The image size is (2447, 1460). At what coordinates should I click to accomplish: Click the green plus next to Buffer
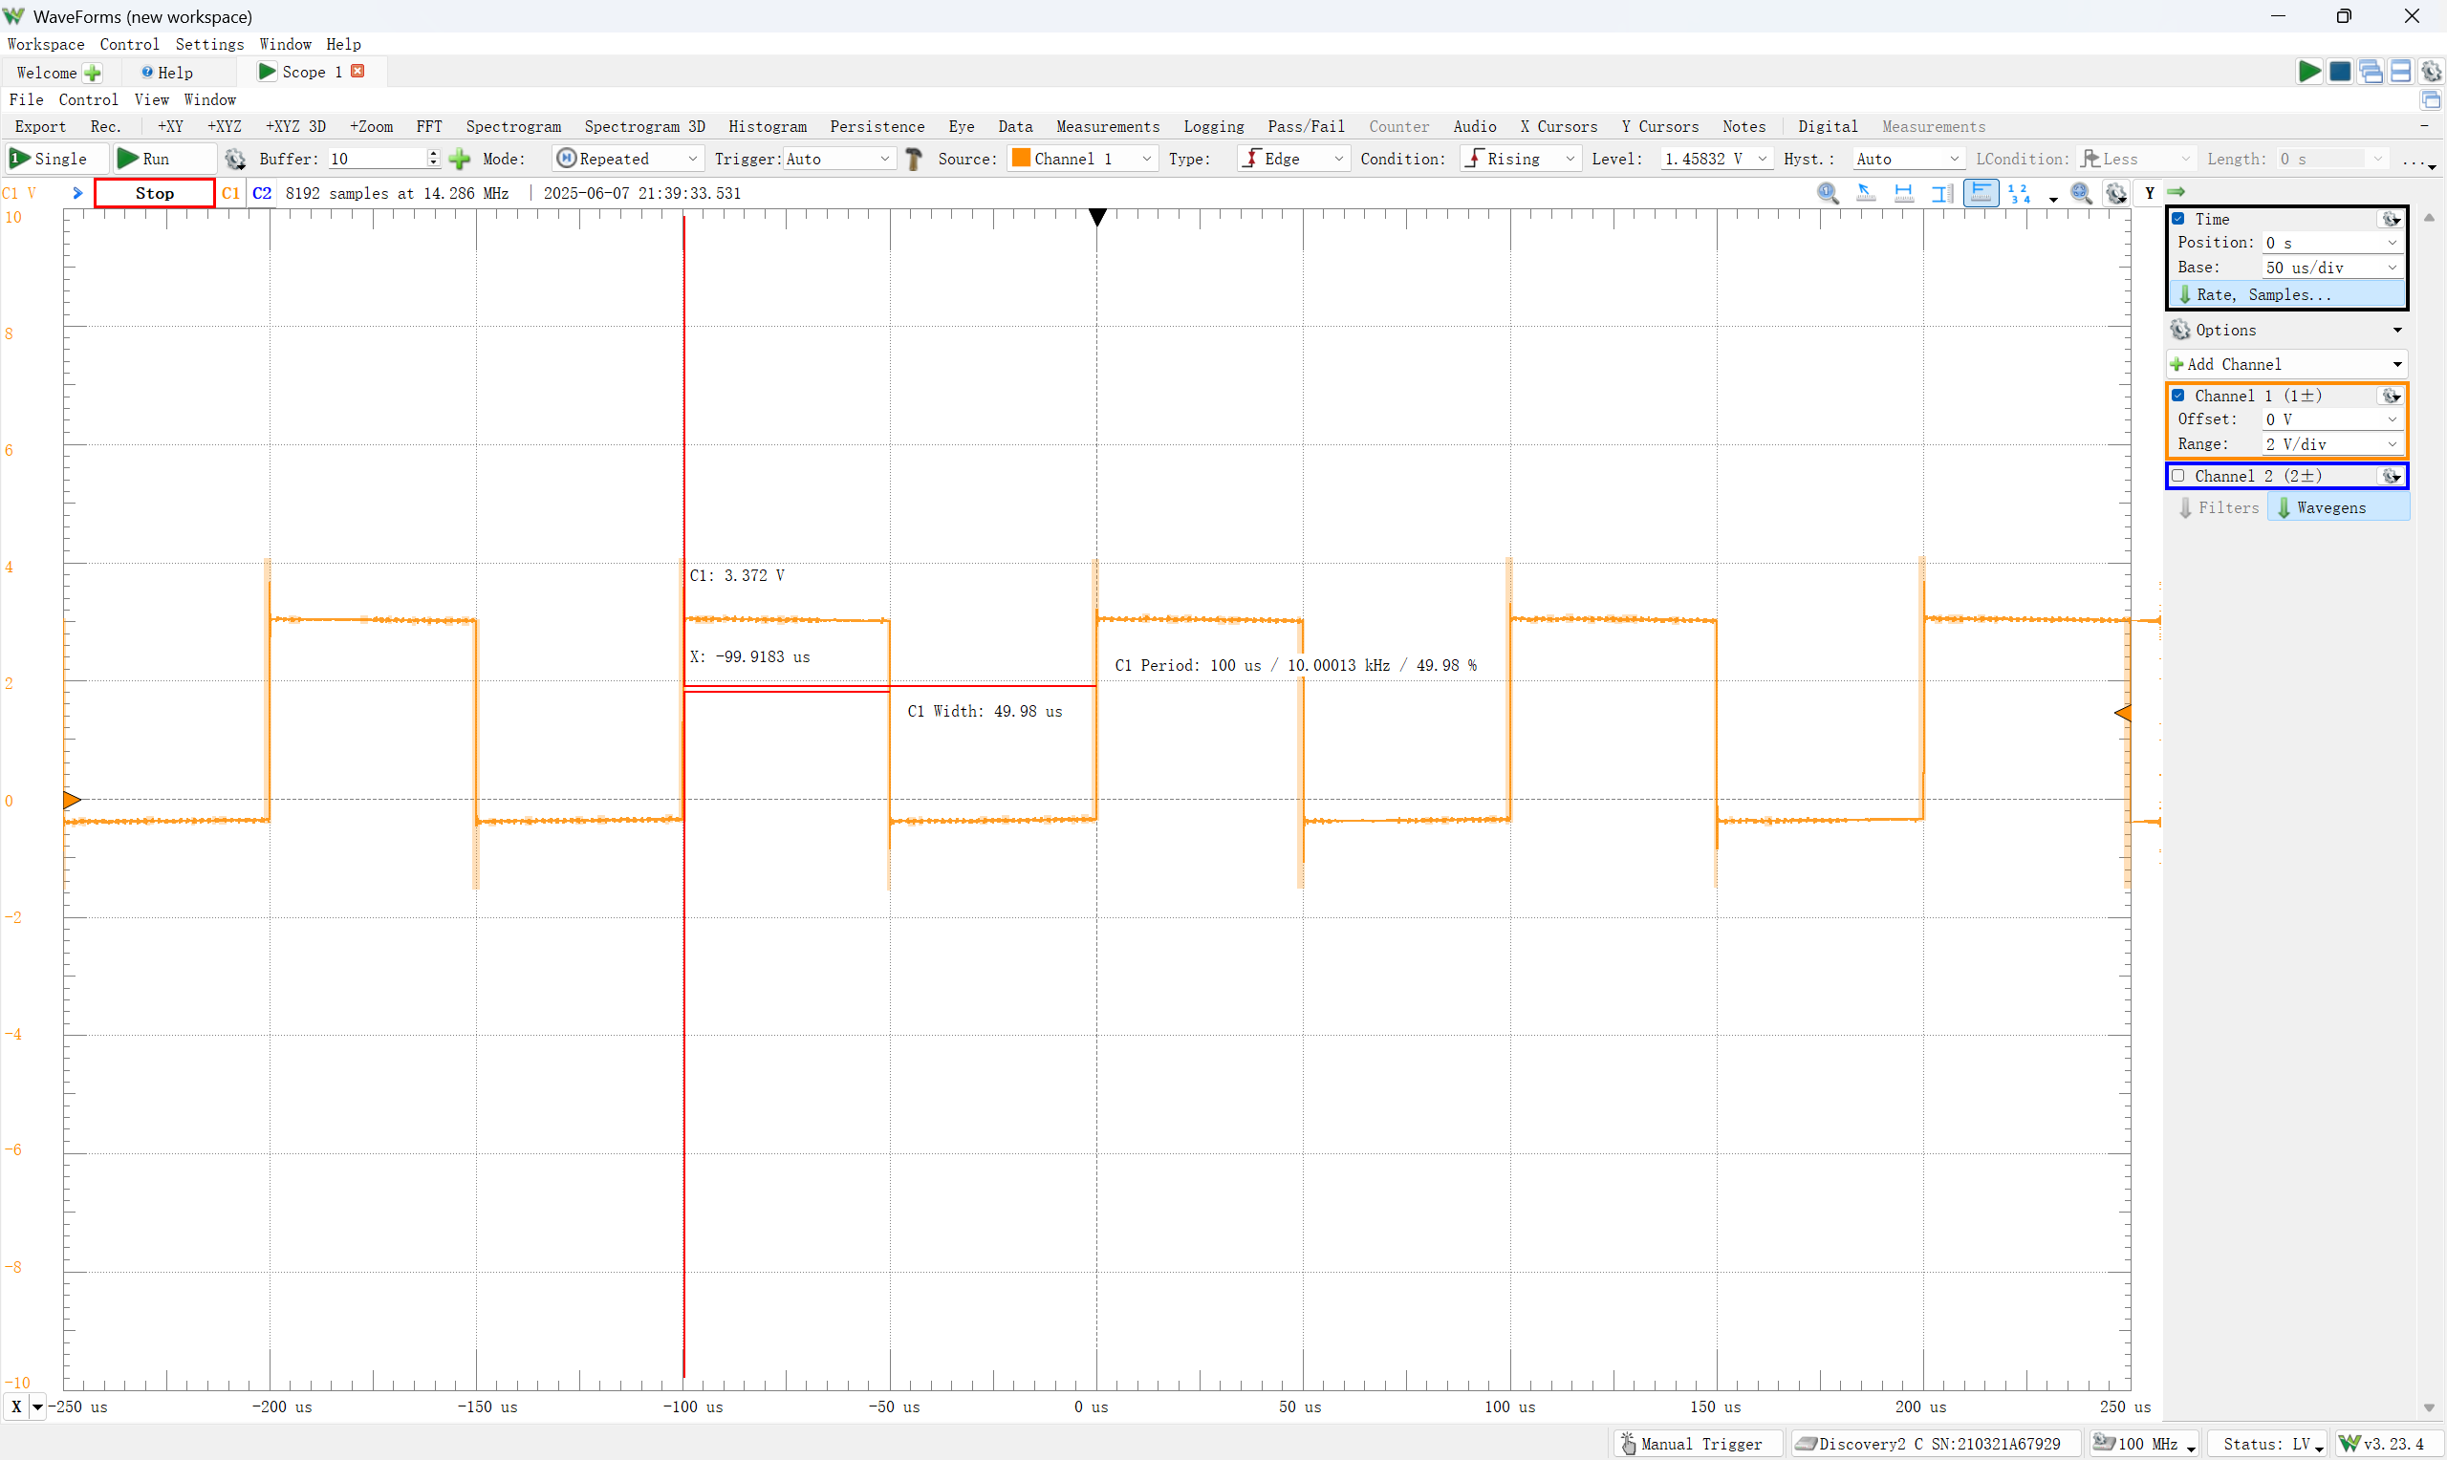(460, 159)
